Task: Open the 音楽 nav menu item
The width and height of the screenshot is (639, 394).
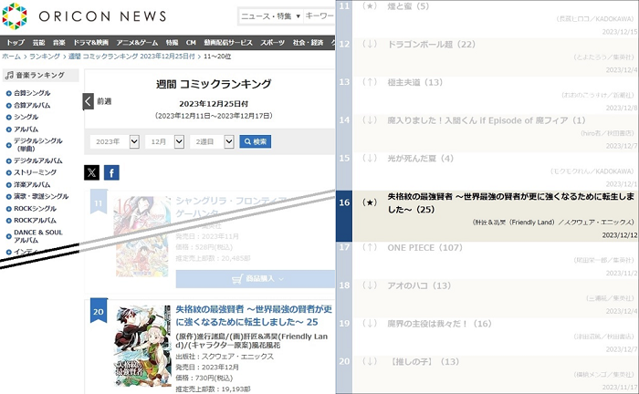Action: 59,42
